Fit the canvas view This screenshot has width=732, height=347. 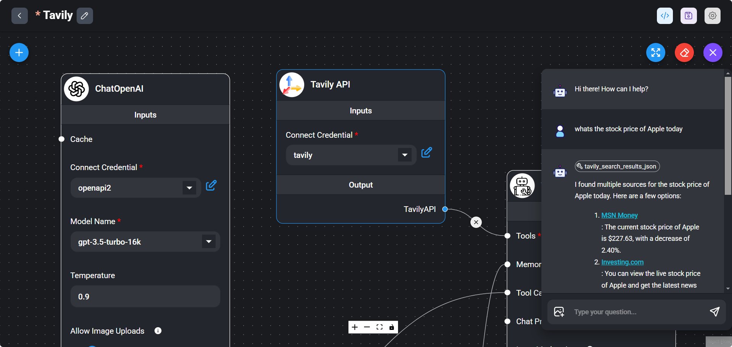[x=379, y=327]
